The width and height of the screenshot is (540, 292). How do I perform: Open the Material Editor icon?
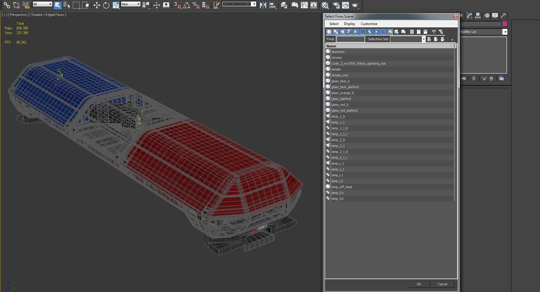(325, 5)
